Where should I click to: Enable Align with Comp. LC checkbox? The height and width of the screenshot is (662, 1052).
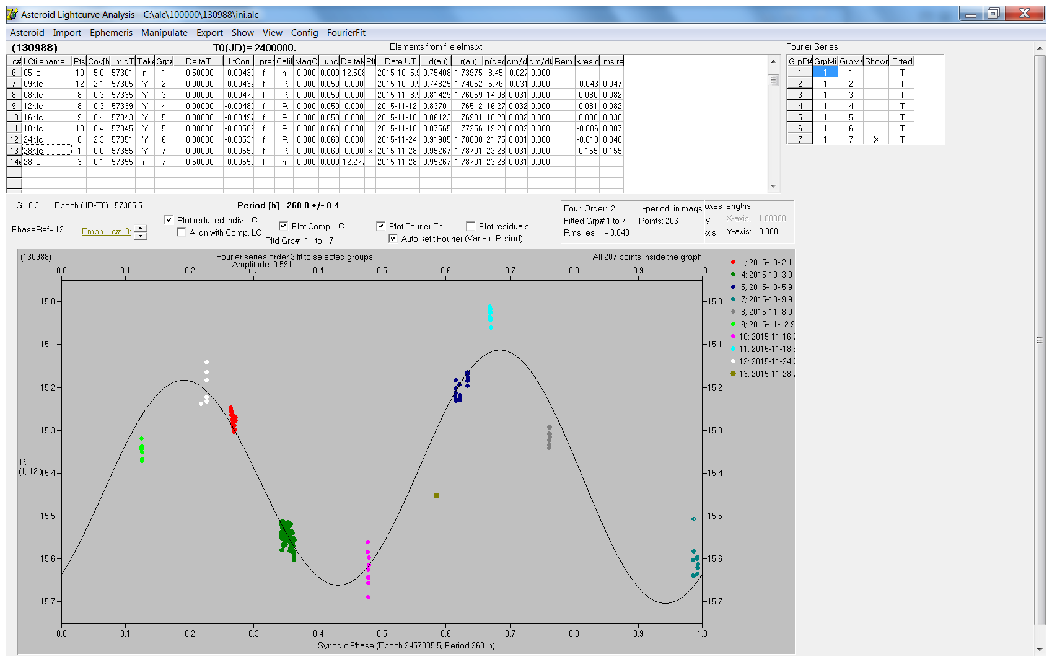(181, 232)
